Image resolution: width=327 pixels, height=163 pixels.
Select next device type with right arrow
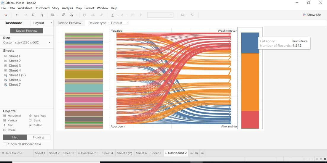(x=127, y=23)
